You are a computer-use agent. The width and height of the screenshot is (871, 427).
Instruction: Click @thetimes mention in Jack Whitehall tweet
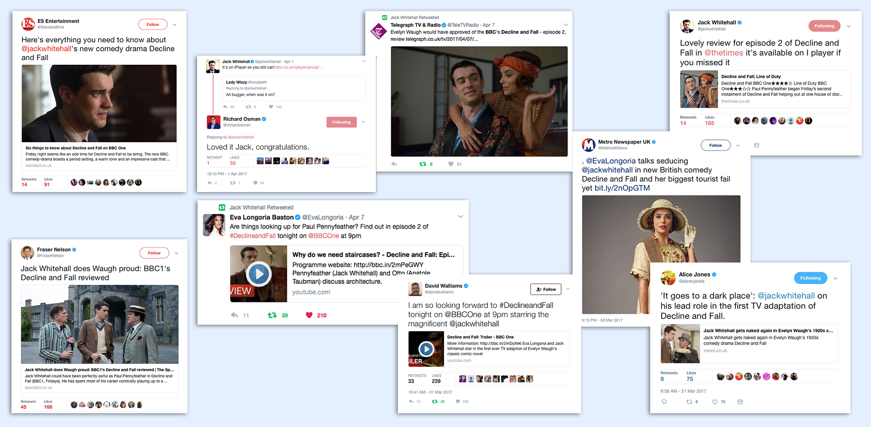[x=723, y=53]
